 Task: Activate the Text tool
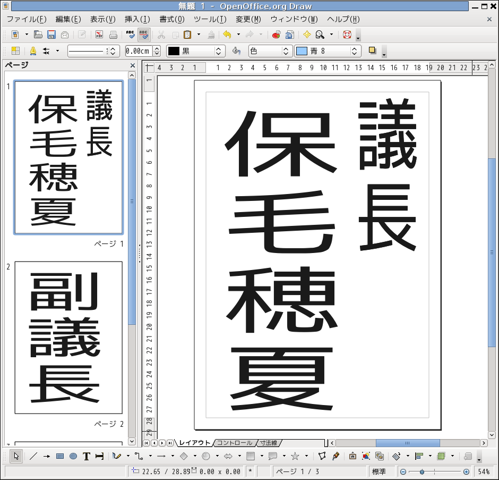pos(86,456)
